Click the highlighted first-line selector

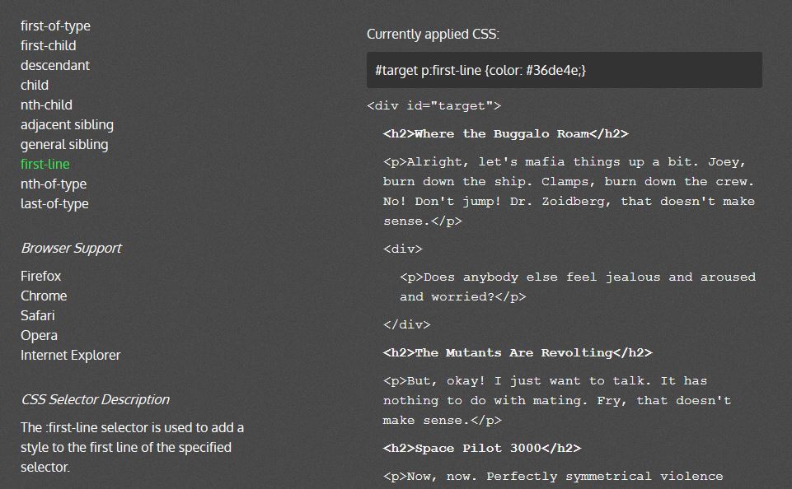coord(45,164)
